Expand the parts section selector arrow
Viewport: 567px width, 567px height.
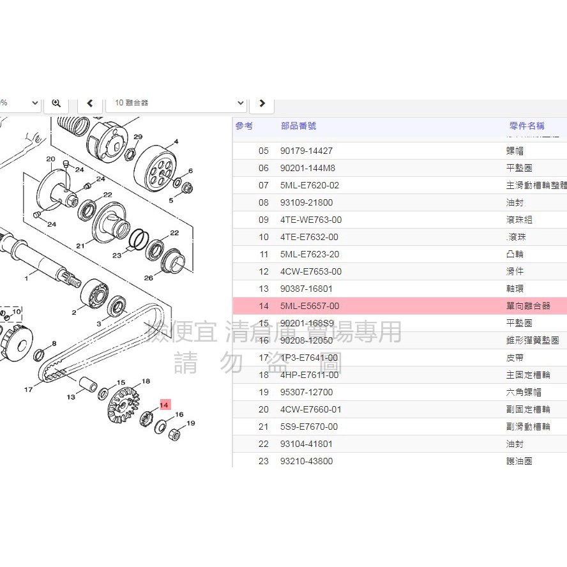click(x=241, y=103)
